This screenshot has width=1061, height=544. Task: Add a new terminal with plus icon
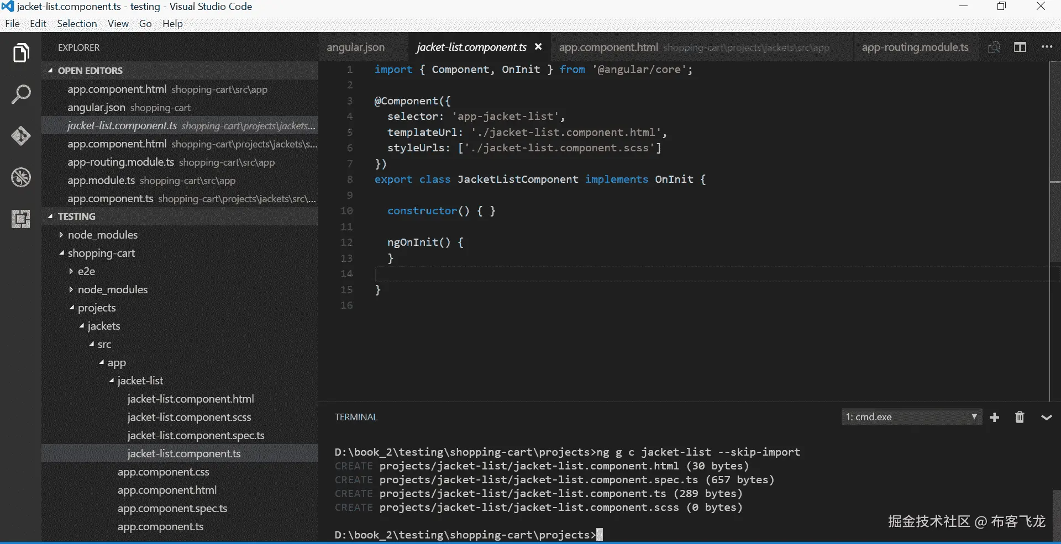click(x=995, y=418)
